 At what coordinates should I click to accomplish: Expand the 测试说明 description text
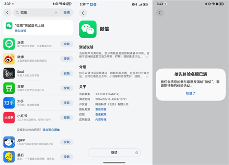(147, 57)
